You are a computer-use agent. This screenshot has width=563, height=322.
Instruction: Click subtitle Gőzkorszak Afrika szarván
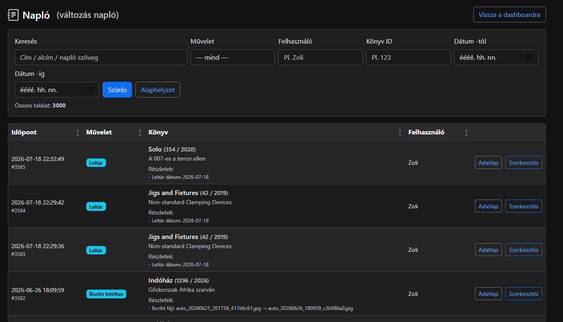tap(181, 290)
